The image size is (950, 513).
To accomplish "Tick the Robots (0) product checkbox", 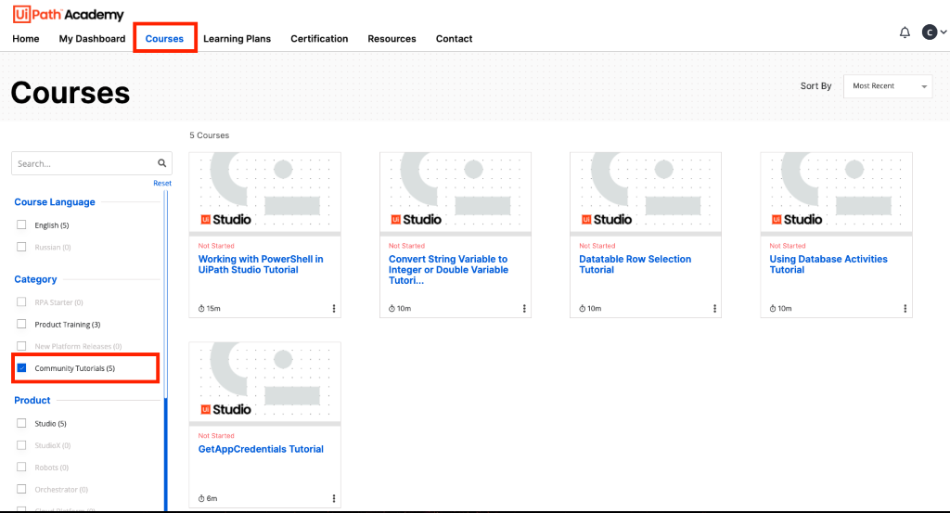I will tap(21, 467).
